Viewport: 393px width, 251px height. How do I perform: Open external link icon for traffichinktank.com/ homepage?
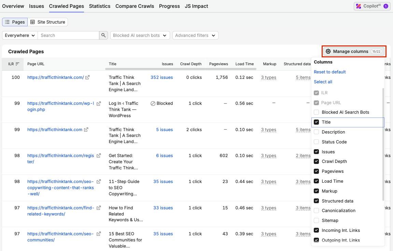(x=87, y=78)
